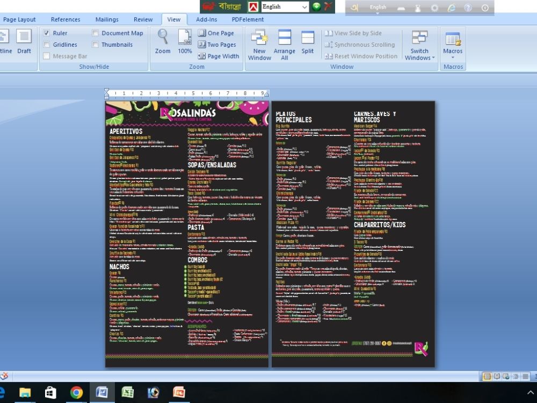Click the green download arrow icon
Viewport: 537px width, 403px height.
pyautogui.click(x=316, y=6)
